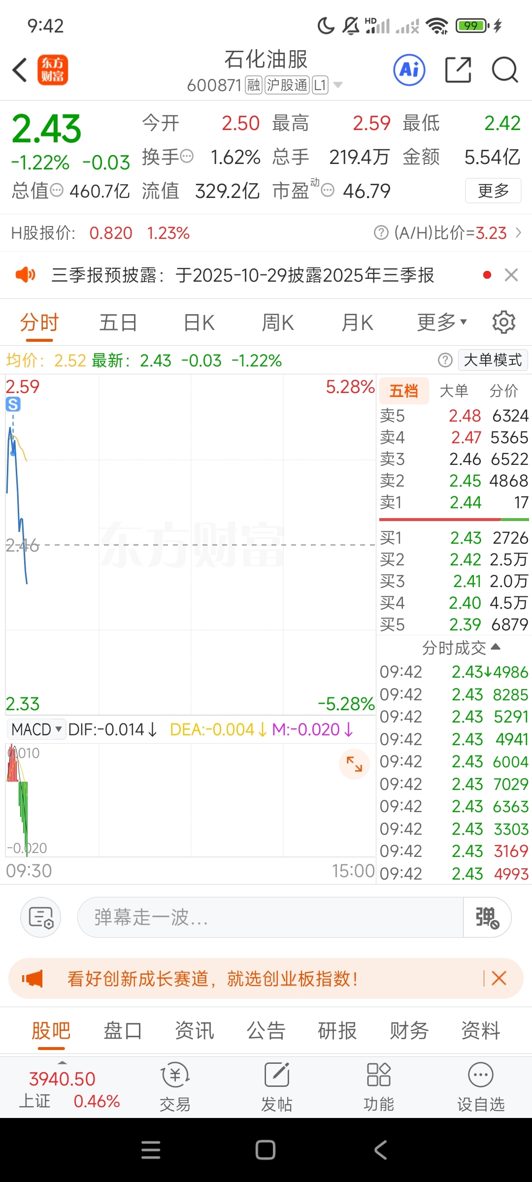Open MACD indicator dropdown
The image size is (532, 1182).
36,729
